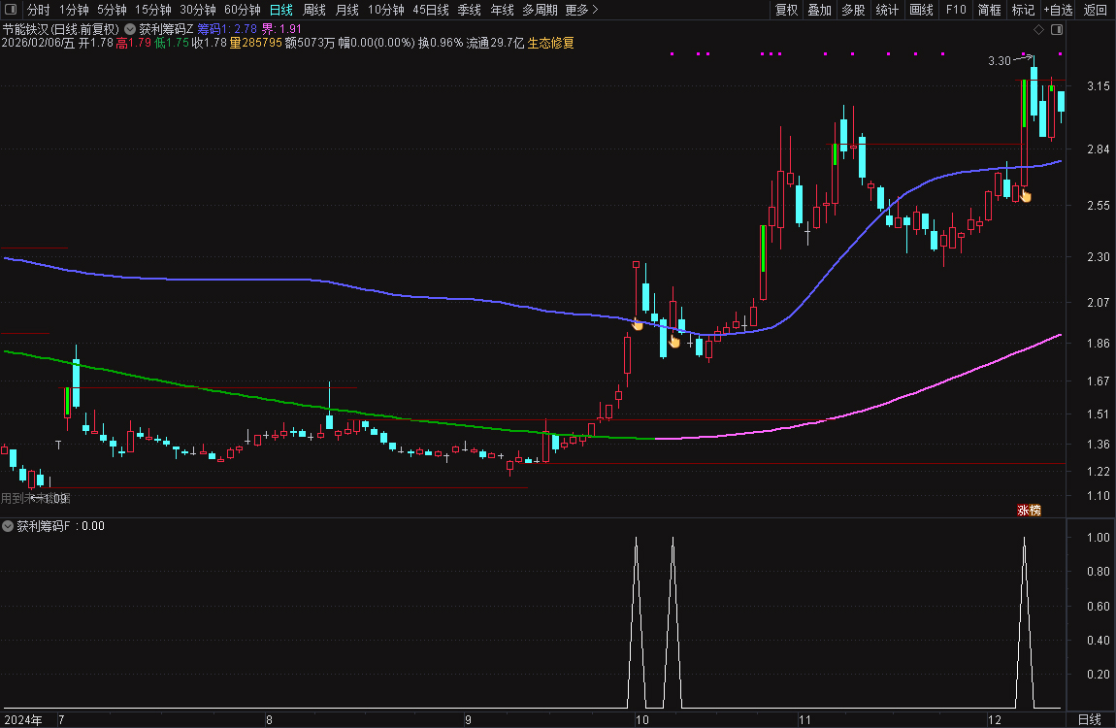This screenshot has width=1116, height=728.
Task: Open the 获利筹码Z indicator dropdown arrow
Action: tap(130, 29)
